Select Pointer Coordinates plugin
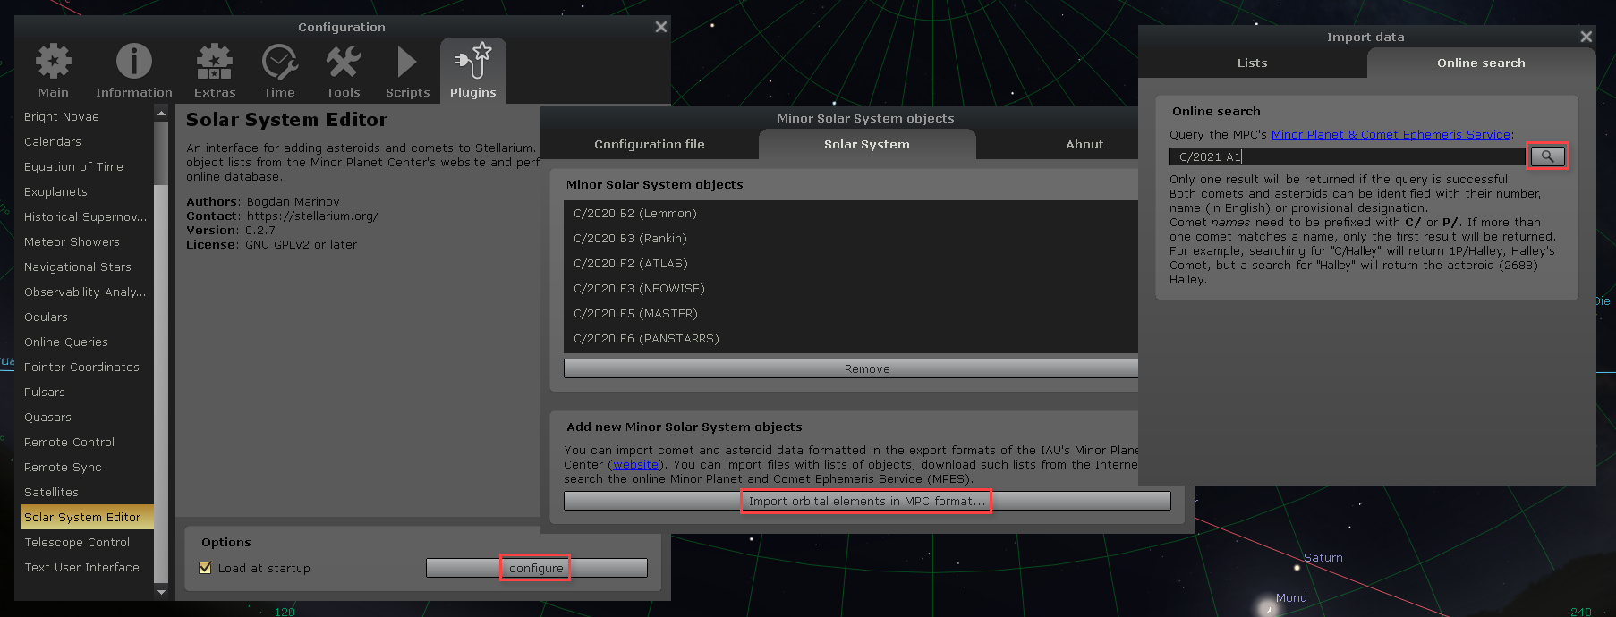Screen dimensions: 1616x617 pos(88,367)
